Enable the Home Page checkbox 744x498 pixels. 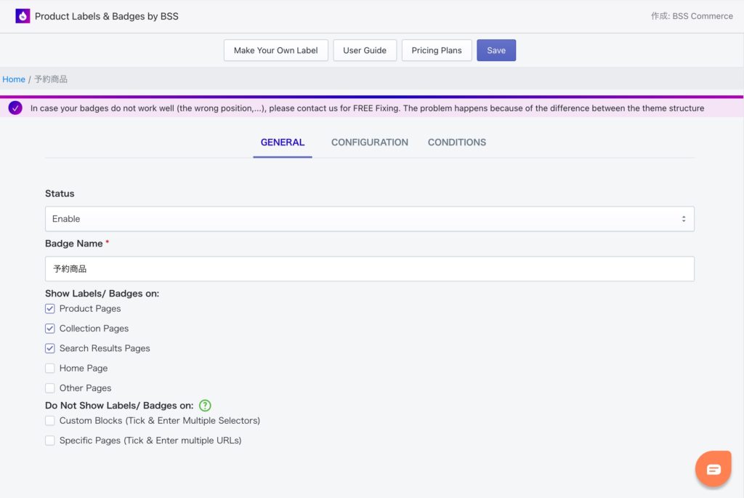coord(50,369)
